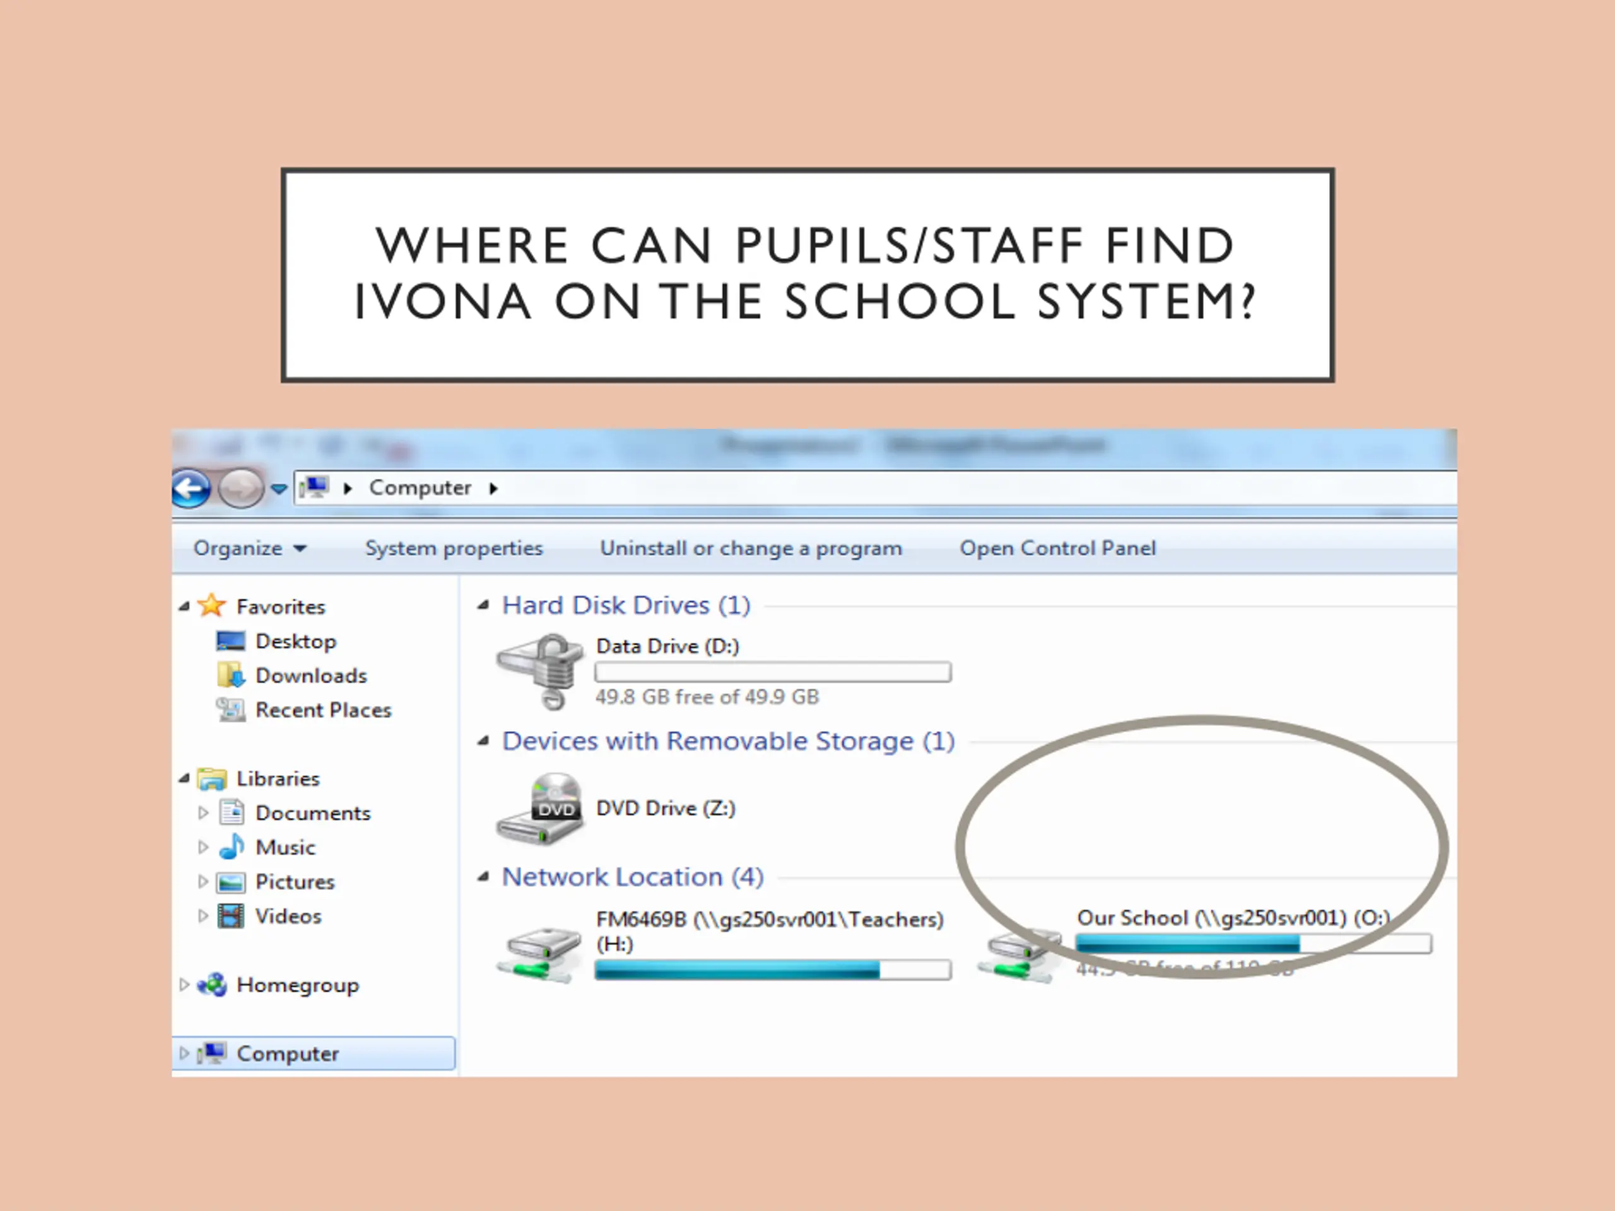The height and width of the screenshot is (1211, 1615).
Task: Select the Favorites star icon
Action: [x=212, y=605]
